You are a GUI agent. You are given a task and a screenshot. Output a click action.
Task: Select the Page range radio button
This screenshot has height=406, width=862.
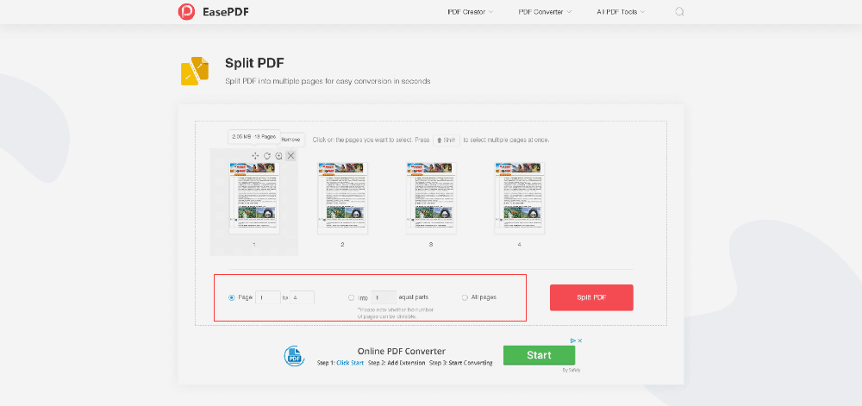[x=232, y=297]
